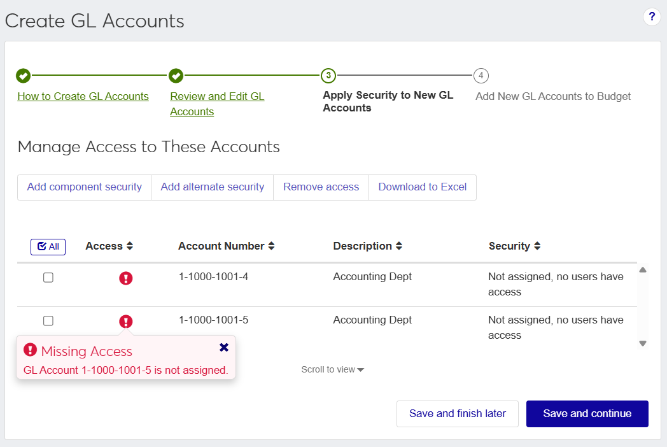This screenshot has width=667, height=447.
Task: Sort the table by Security column
Action: [514, 246]
